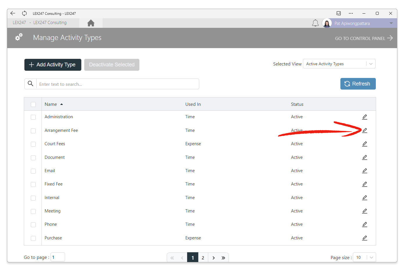Click the Go to page input box

click(x=58, y=257)
